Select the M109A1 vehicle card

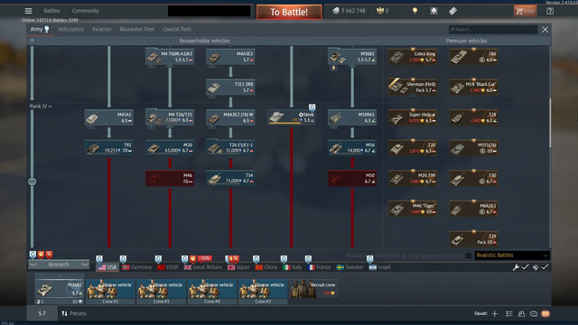352,117
